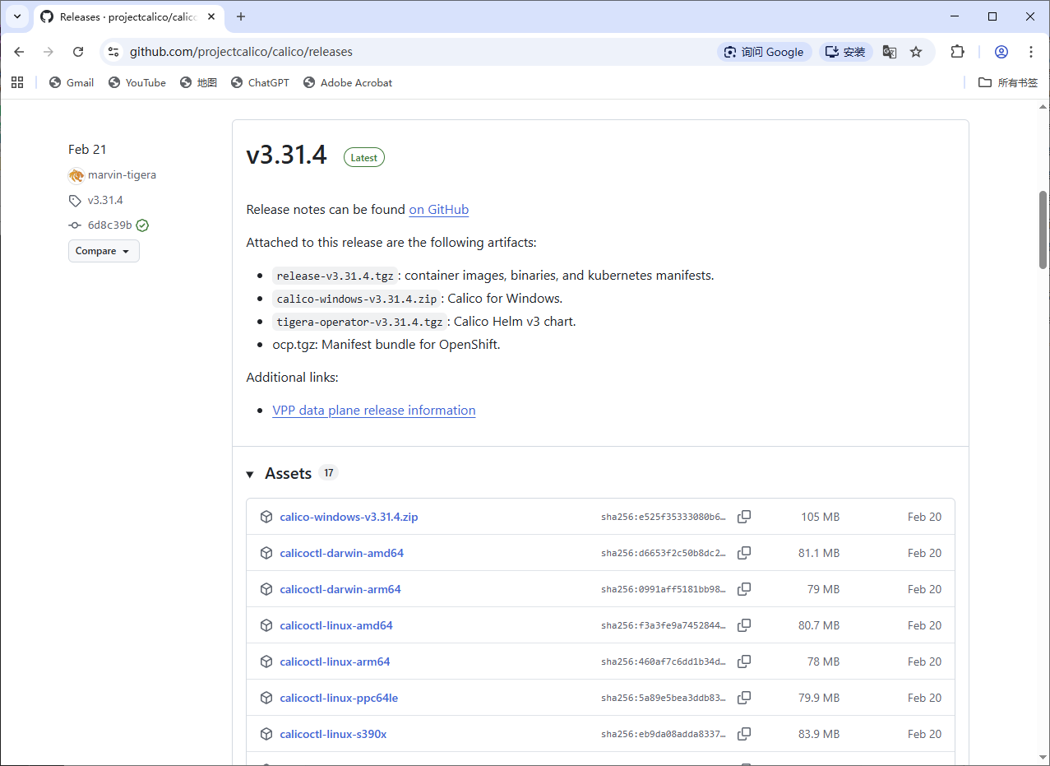This screenshot has height=766, width=1050.
Task: Click the v3.31.4 tag icon in sidebar
Action: pos(75,201)
